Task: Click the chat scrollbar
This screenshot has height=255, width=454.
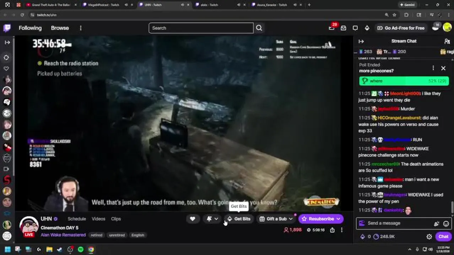Action: (x=452, y=208)
